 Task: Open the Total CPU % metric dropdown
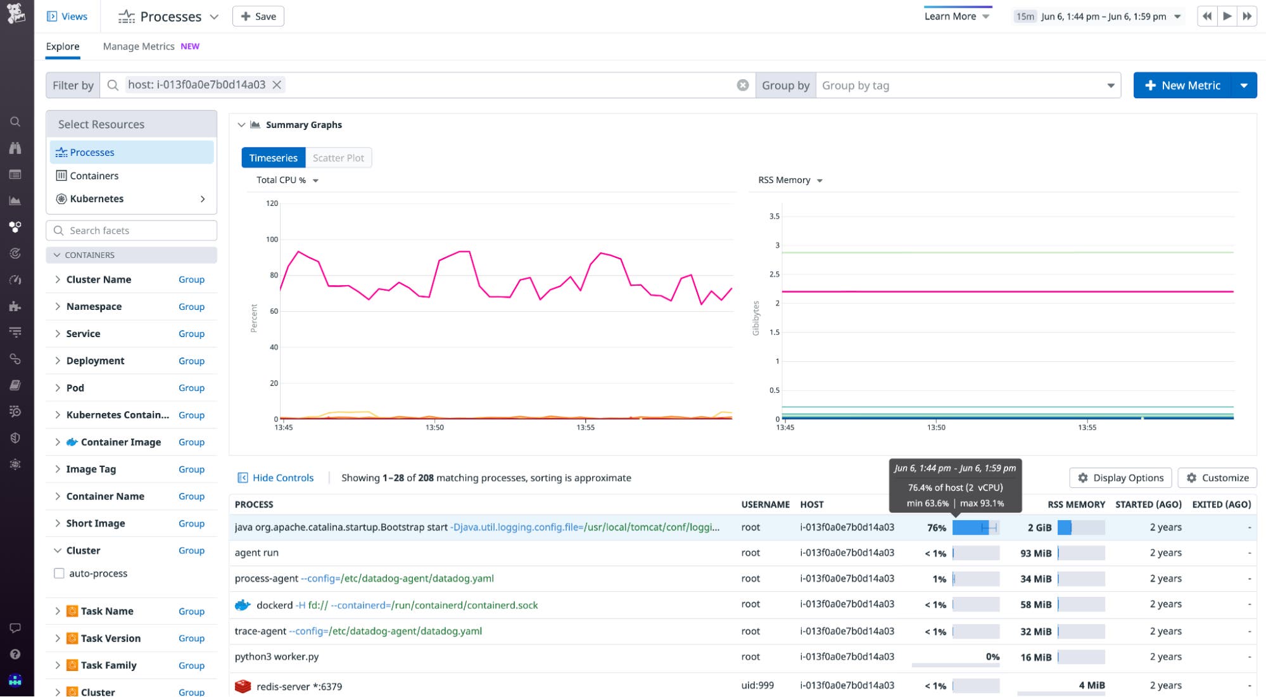(285, 180)
